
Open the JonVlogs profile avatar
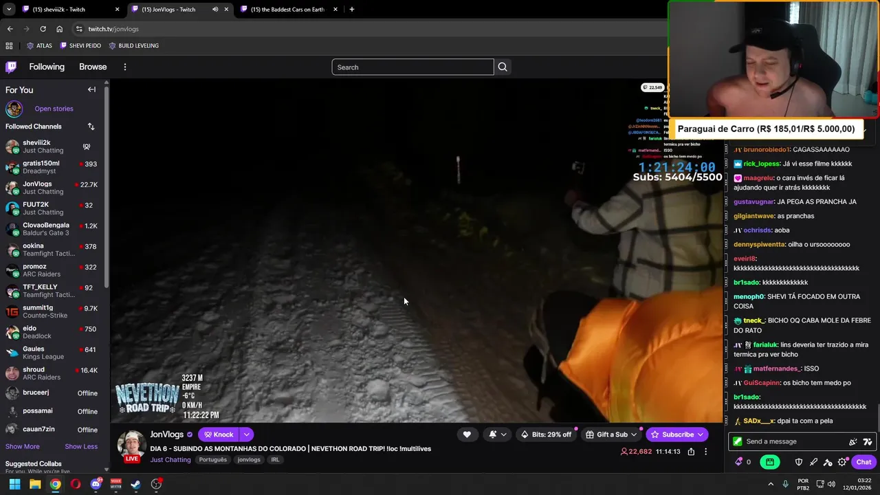coord(131,445)
